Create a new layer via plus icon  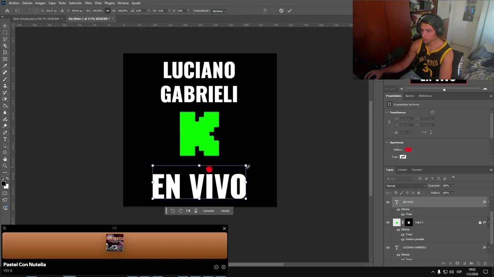tap(478, 264)
